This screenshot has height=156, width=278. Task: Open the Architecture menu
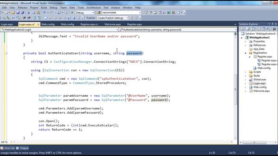(x=93, y=8)
